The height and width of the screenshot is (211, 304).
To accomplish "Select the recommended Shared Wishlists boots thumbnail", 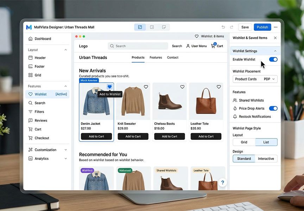I will 170,178.
